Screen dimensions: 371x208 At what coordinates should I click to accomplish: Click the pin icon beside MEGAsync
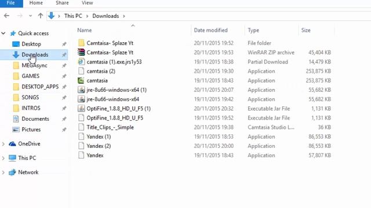[x=64, y=65]
